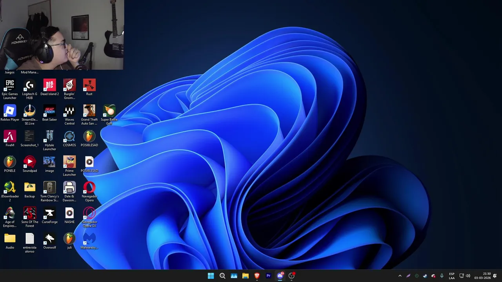This screenshot has width=502, height=282.
Task: Select the COSMOS shortcut
Action: coord(69,139)
